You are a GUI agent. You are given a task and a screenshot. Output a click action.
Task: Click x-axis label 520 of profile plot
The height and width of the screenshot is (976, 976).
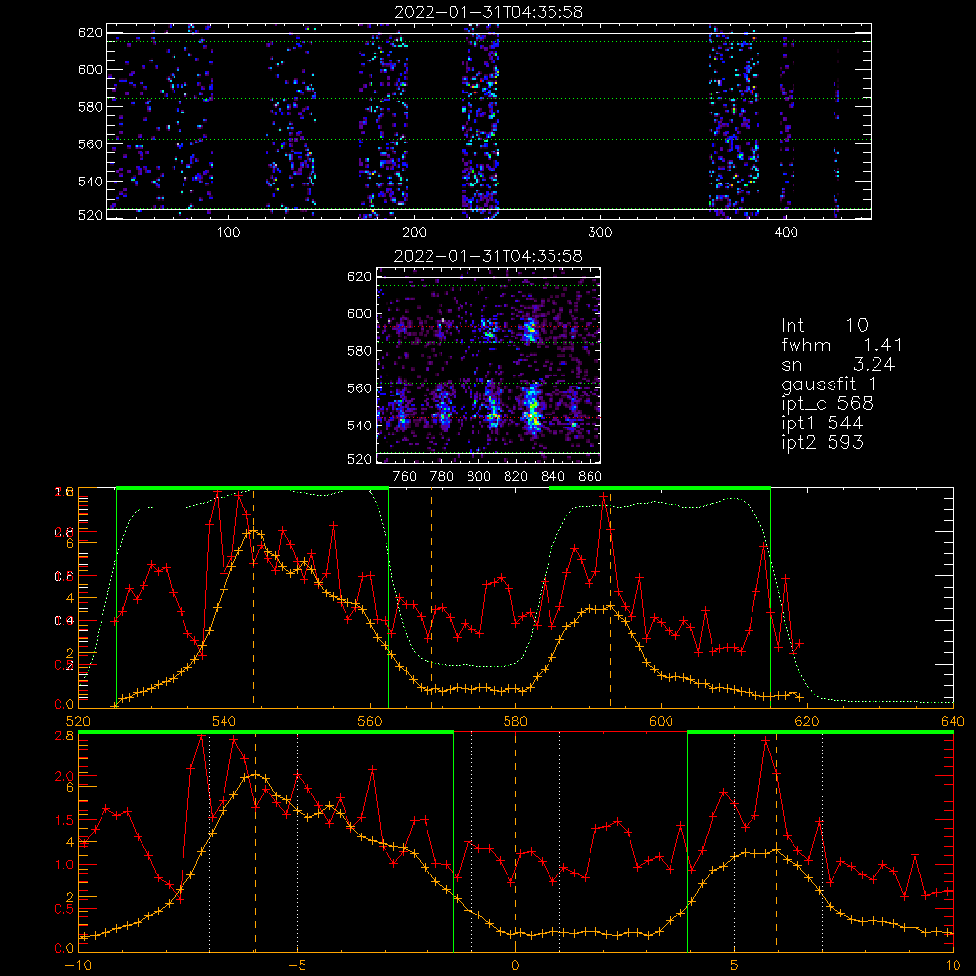(78, 721)
